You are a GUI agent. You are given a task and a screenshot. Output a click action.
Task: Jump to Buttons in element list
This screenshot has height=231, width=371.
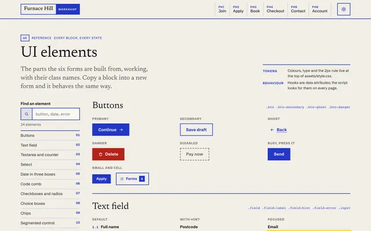pos(50,135)
